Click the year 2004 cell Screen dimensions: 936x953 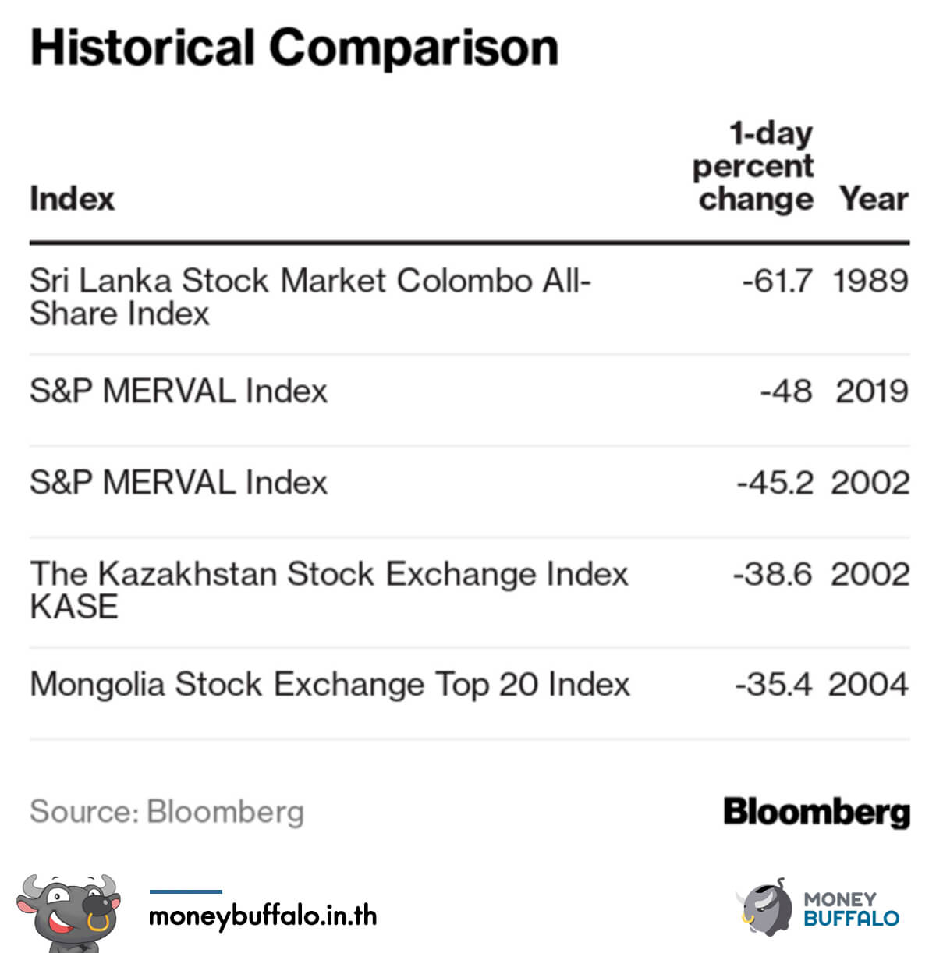pos(868,685)
